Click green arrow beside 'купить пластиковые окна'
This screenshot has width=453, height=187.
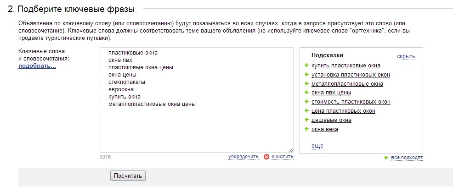point(307,66)
